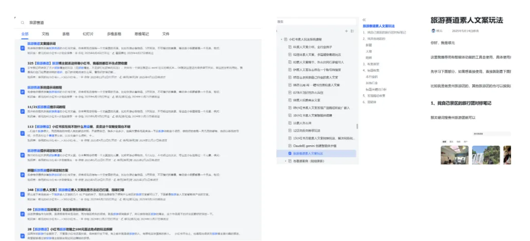
Task: Open result 新疆旅游赛道提示词定制方案
Action: (48, 170)
